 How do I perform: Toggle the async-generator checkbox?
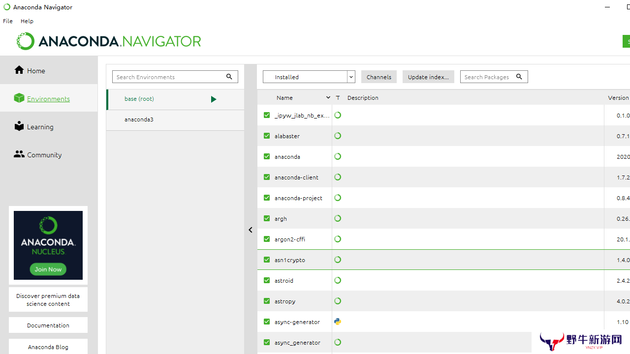point(267,322)
